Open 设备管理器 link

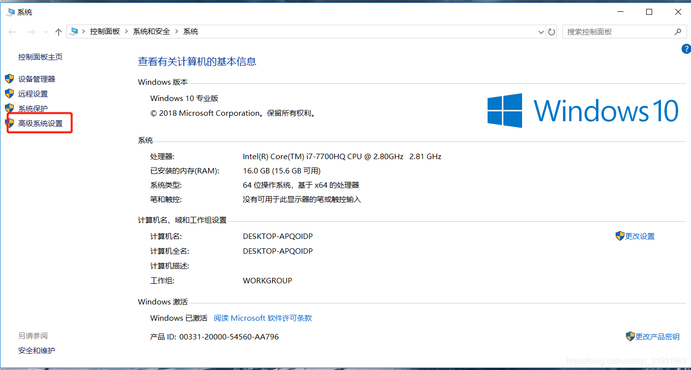(36, 79)
